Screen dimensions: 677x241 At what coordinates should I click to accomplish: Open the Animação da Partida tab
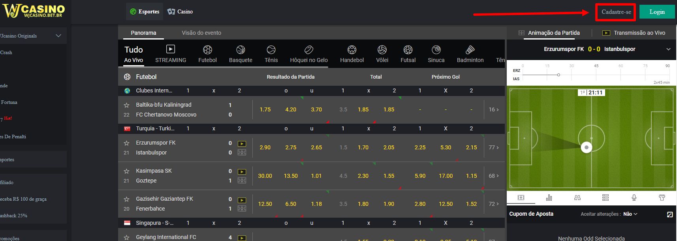(549, 33)
